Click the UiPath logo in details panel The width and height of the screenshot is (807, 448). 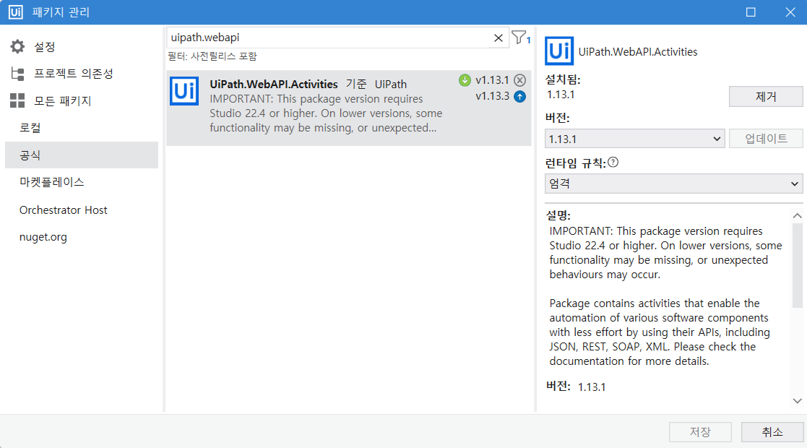(x=559, y=51)
